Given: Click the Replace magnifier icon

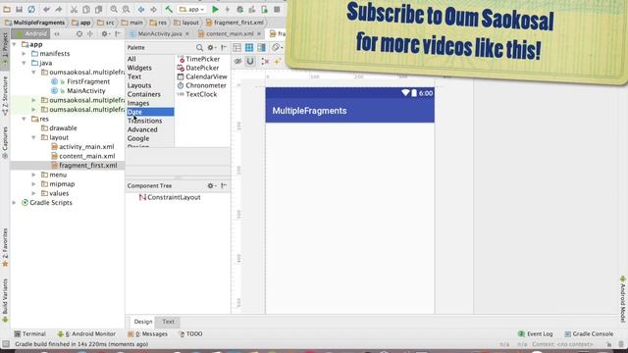Looking at the screenshot, I should click(x=126, y=9).
